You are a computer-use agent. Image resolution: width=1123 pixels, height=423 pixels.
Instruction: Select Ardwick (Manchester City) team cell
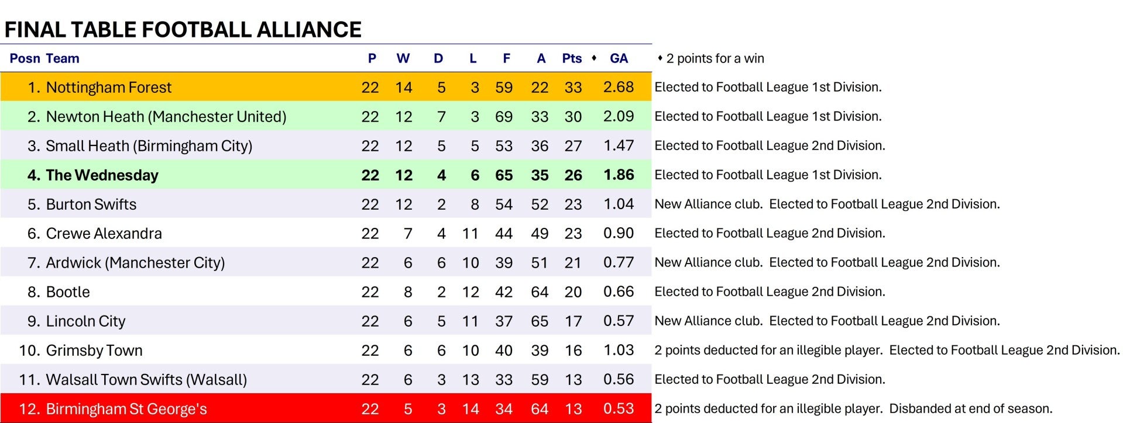[x=135, y=263]
